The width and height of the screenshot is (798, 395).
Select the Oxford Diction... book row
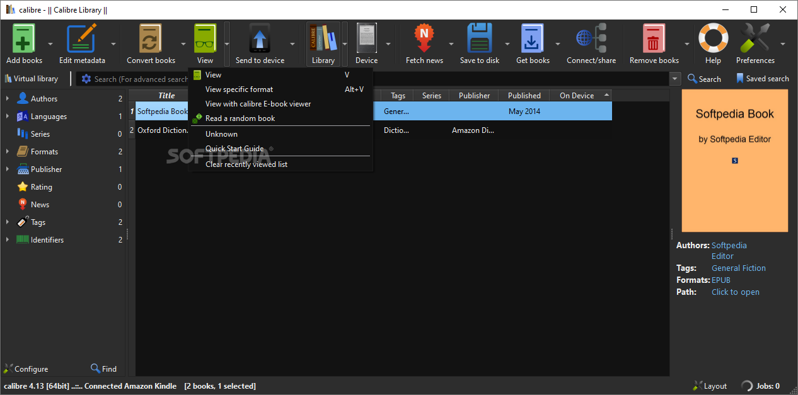(370, 130)
